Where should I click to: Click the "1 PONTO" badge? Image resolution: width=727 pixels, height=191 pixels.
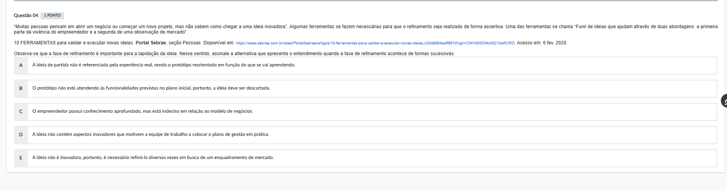[52, 16]
